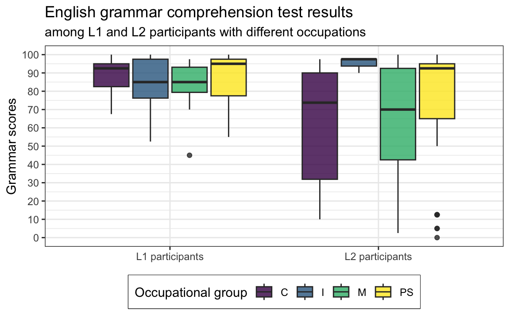
Task: Click the "L2 participants" x-axis label
Action: [x=378, y=257]
